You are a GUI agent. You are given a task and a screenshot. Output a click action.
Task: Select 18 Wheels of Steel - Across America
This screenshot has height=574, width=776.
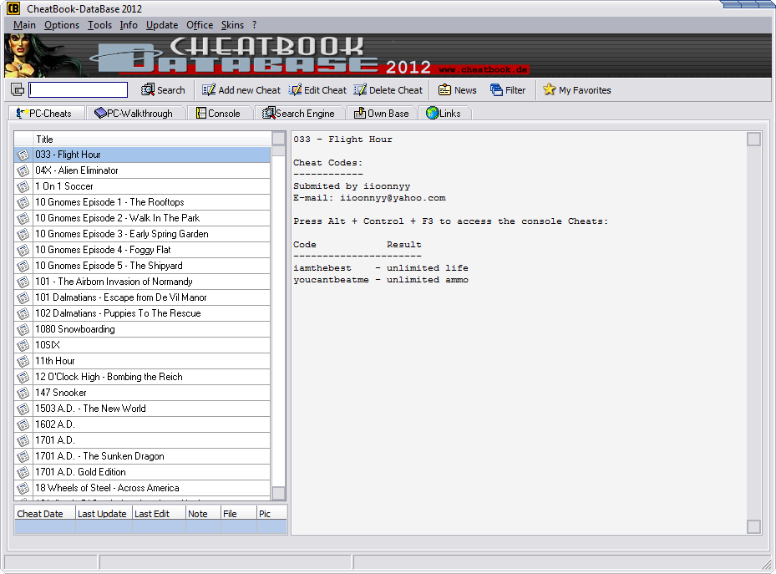coord(142,487)
